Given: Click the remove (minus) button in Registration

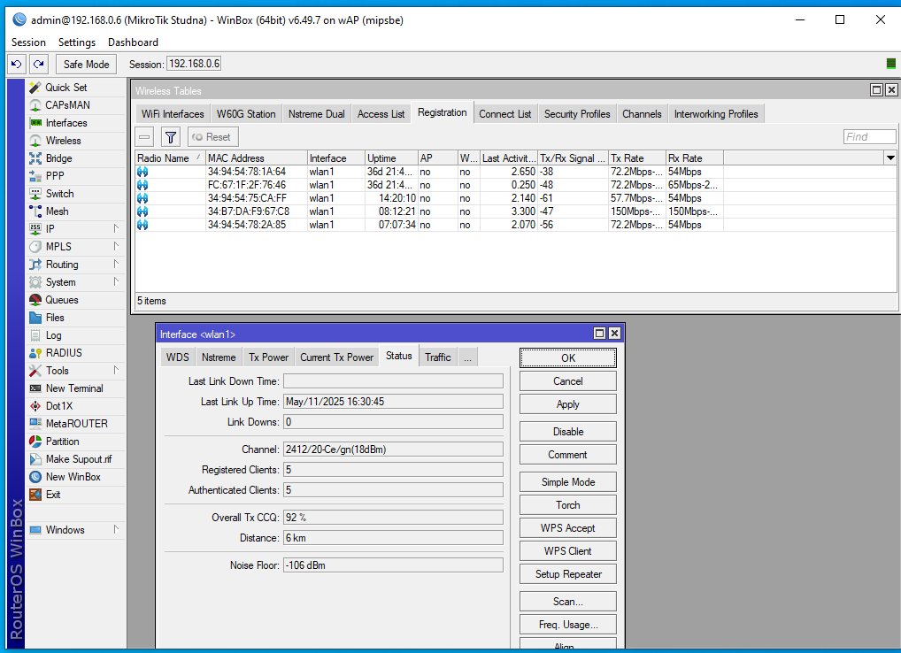Looking at the screenshot, I should tap(145, 136).
